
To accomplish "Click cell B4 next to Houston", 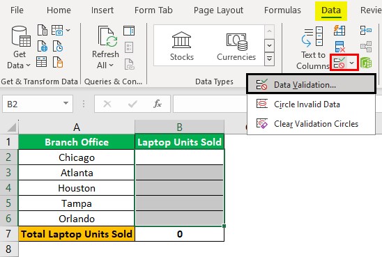I will [179, 188].
